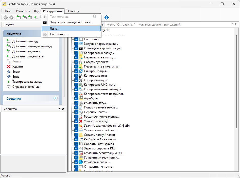Screen dimensions: 240x178
Task: Open the Изменить menu
Action: [x=23, y=11]
